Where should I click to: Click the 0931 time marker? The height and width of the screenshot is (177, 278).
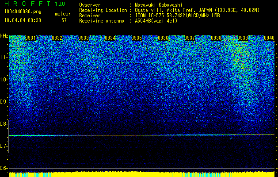[x=30, y=38]
